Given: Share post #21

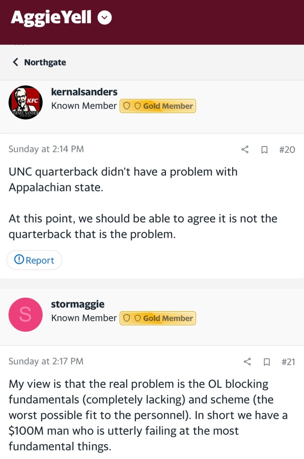Looking at the screenshot, I should point(247,362).
